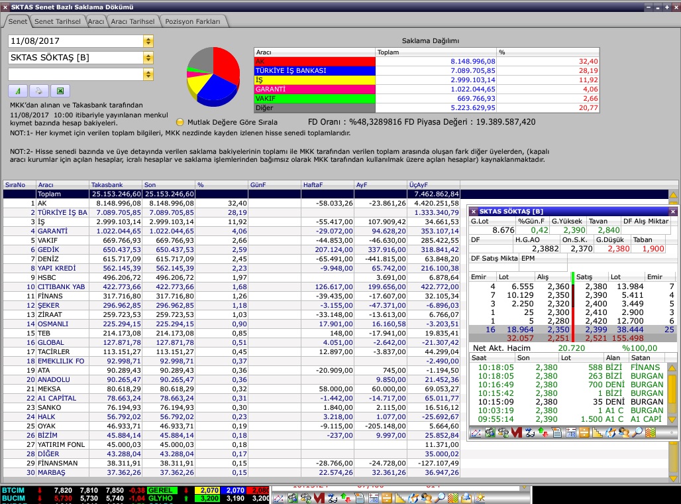This screenshot has width=681, height=504.
Task: Click the printer button below the dropdowns
Action: coord(38,91)
